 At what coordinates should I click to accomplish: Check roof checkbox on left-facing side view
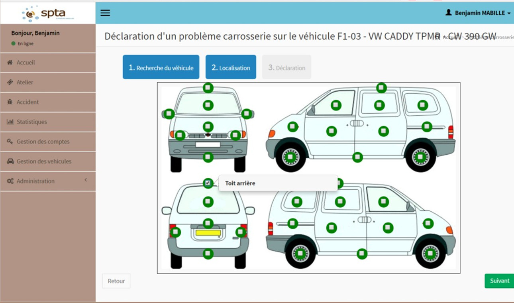(x=381, y=88)
